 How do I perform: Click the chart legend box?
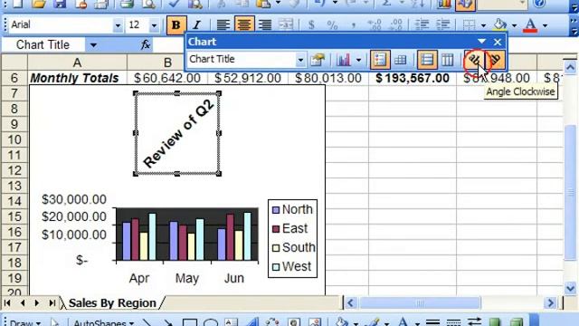292,238
